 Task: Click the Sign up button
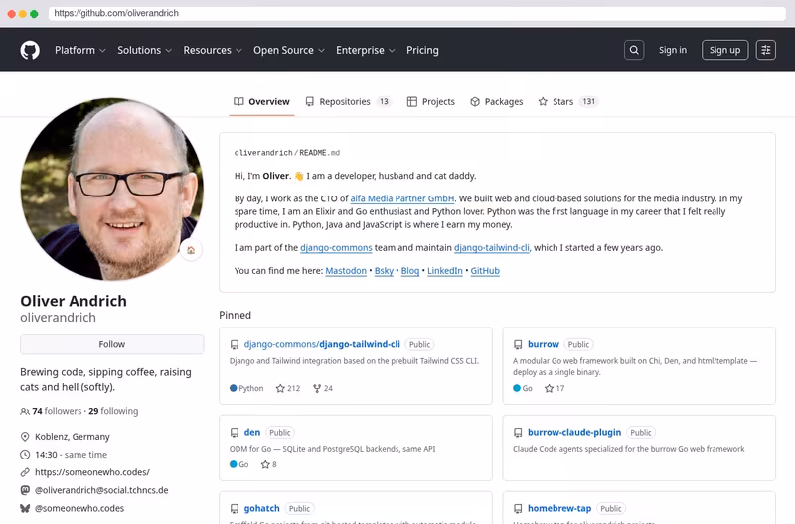724,51
